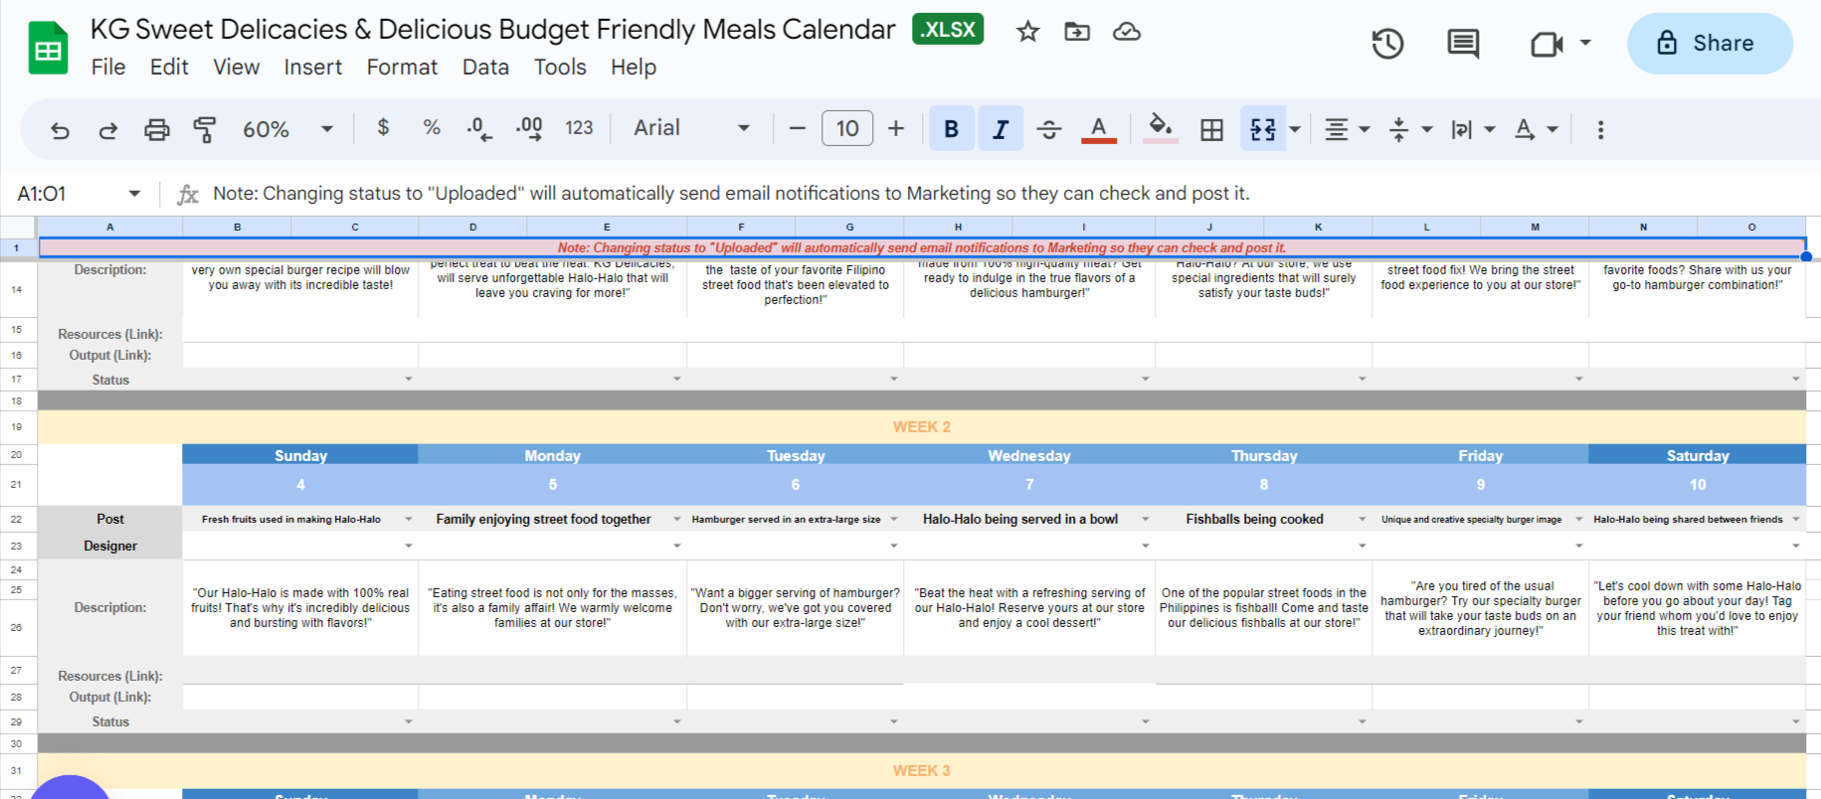Open the comments panel
This screenshot has height=799, width=1821.
[1463, 44]
